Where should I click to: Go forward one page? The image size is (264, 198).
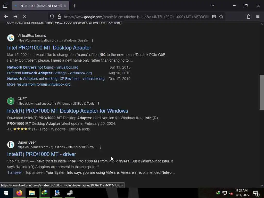pyautogui.click(x=15, y=16)
